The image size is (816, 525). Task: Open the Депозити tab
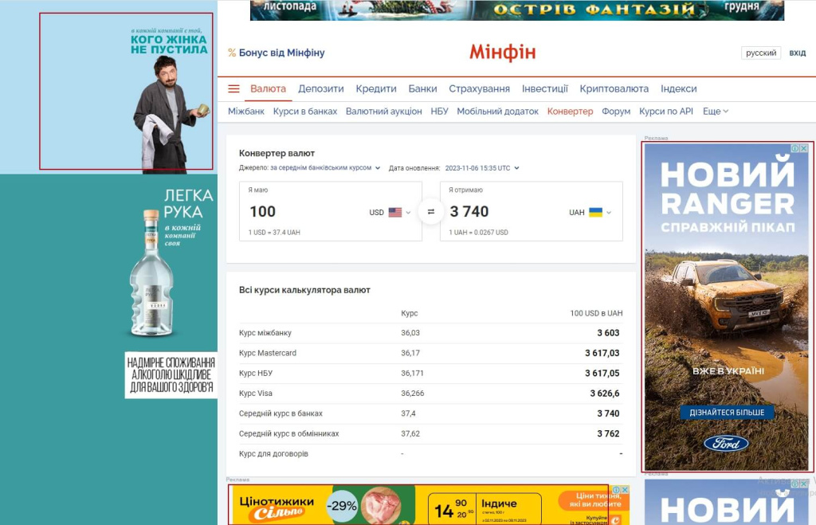(321, 89)
